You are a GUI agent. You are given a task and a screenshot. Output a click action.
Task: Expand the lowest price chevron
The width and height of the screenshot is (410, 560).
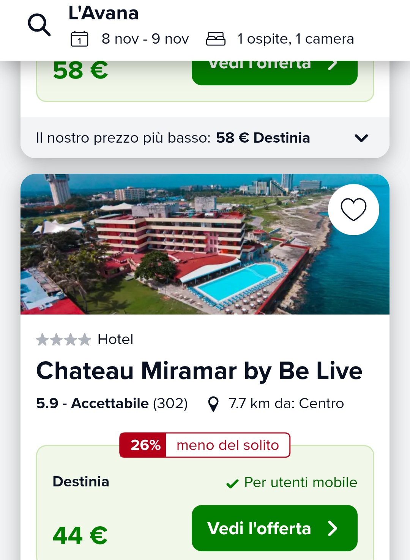pyautogui.click(x=361, y=138)
